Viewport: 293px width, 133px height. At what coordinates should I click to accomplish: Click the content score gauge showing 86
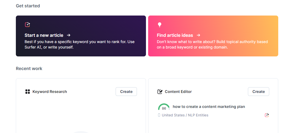coord(164,107)
